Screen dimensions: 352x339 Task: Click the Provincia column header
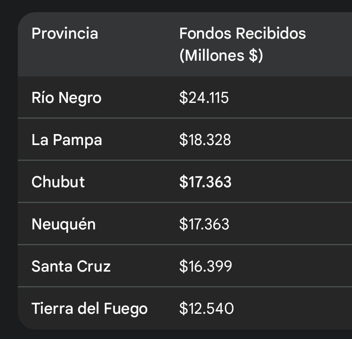pyautogui.click(x=65, y=34)
